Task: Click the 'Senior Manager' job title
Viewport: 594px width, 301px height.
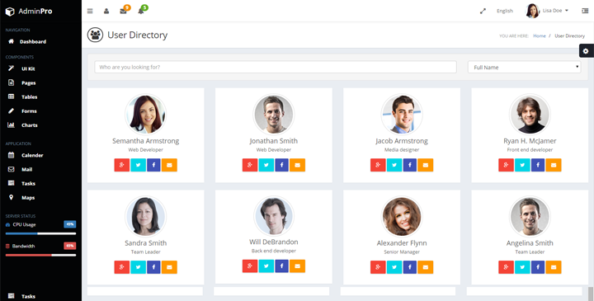Action: [x=402, y=252]
